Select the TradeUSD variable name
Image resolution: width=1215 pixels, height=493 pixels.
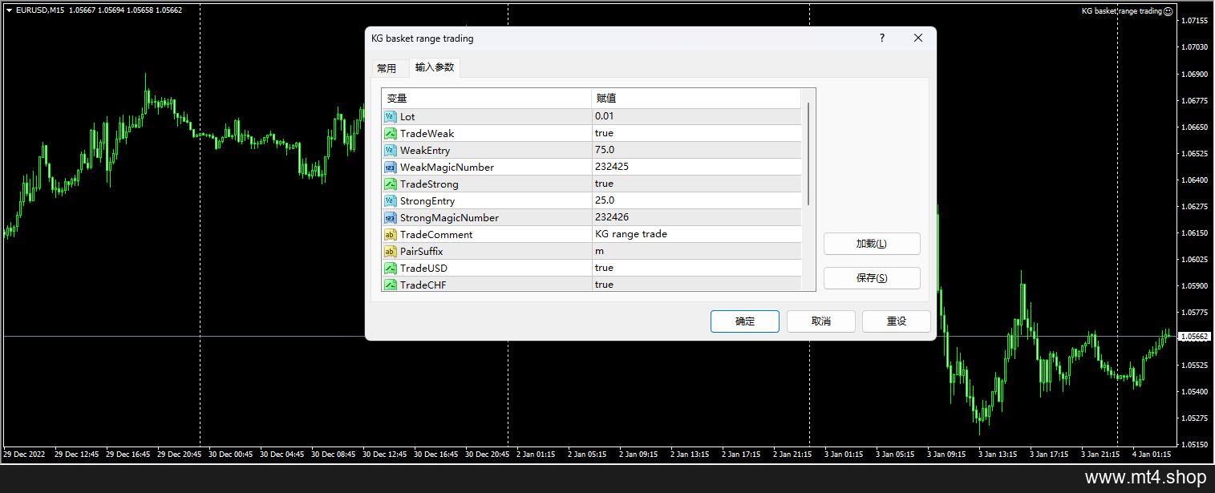[x=424, y=269]
